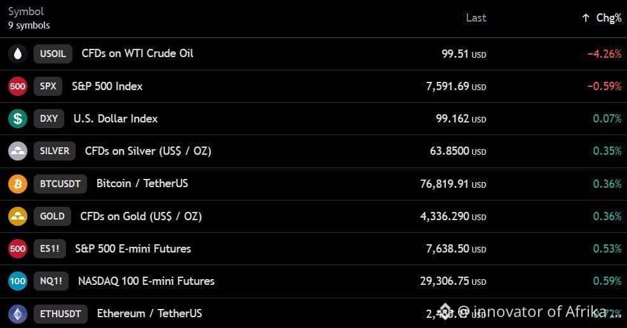Sort by the Chg% column header
This screenshot has height=328, width=627.
click(x=609, y=18)
